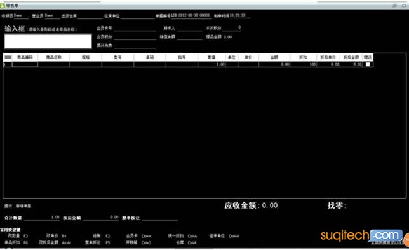
Task: Click the 商品编码 column header
Action: [x=25, y=57]
